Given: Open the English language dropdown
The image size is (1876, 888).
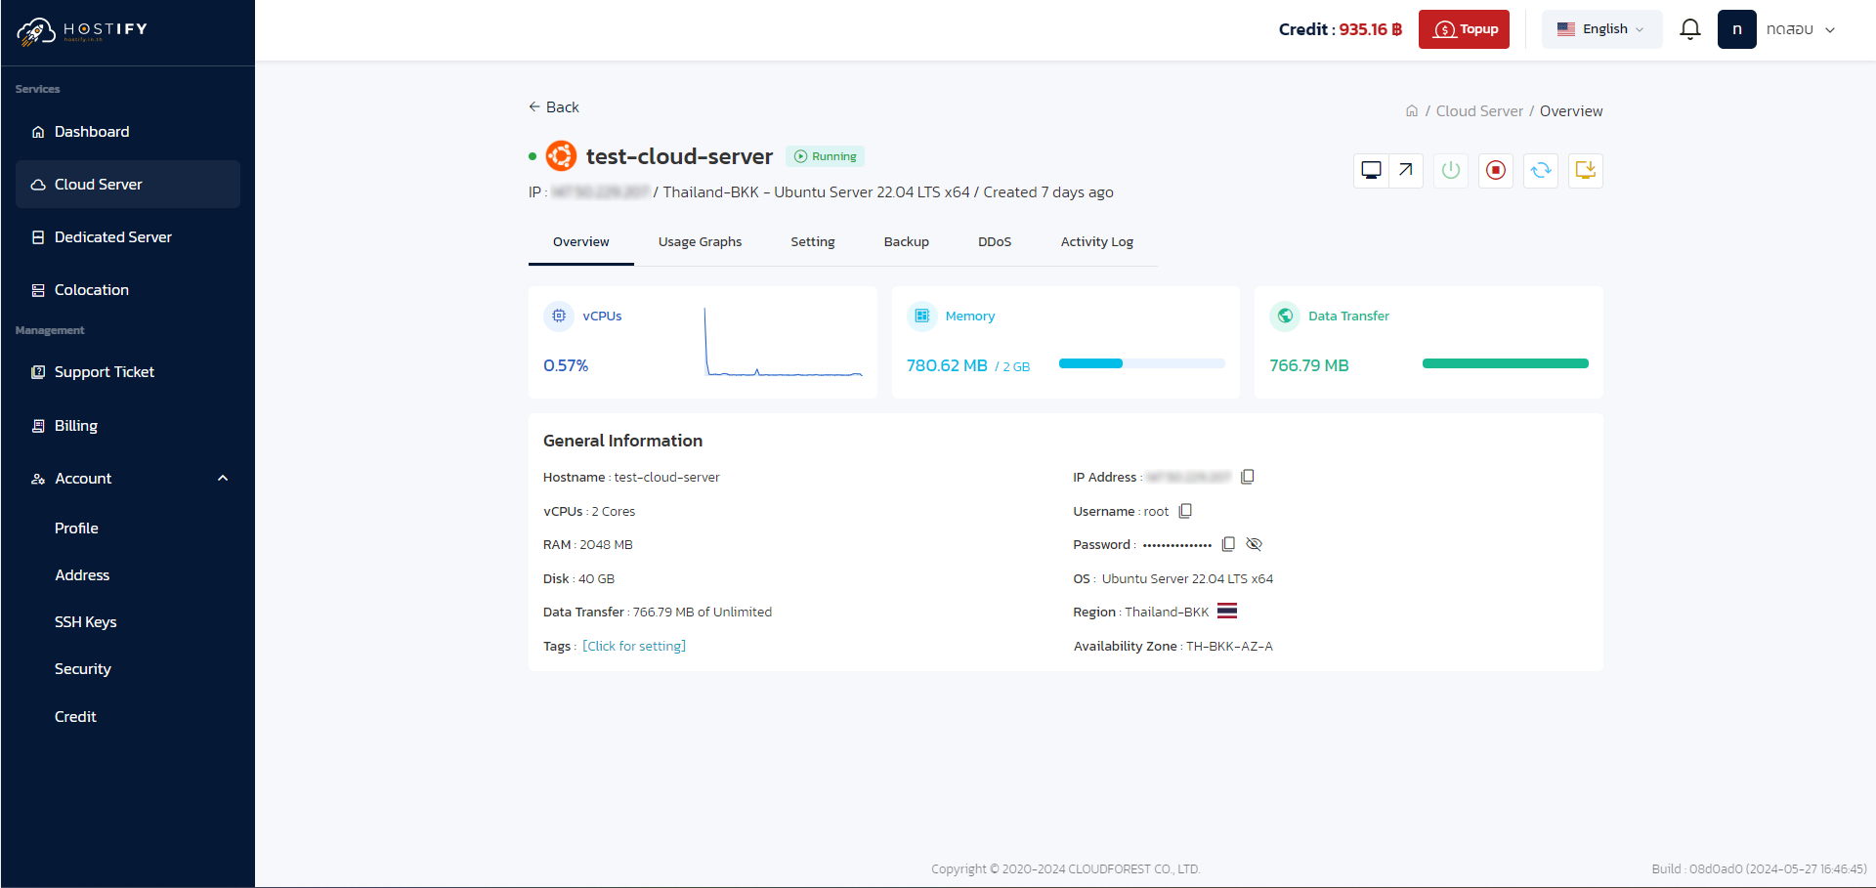Looking at the screenshot, I should pos(1601,29).
